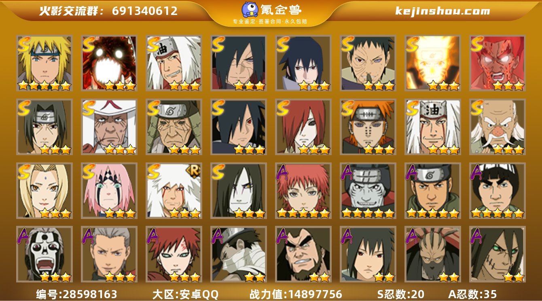The image size is (542, 301).
Task: Select the five-star Minato portrait with yellow hair
Action: tap(44, 63)
